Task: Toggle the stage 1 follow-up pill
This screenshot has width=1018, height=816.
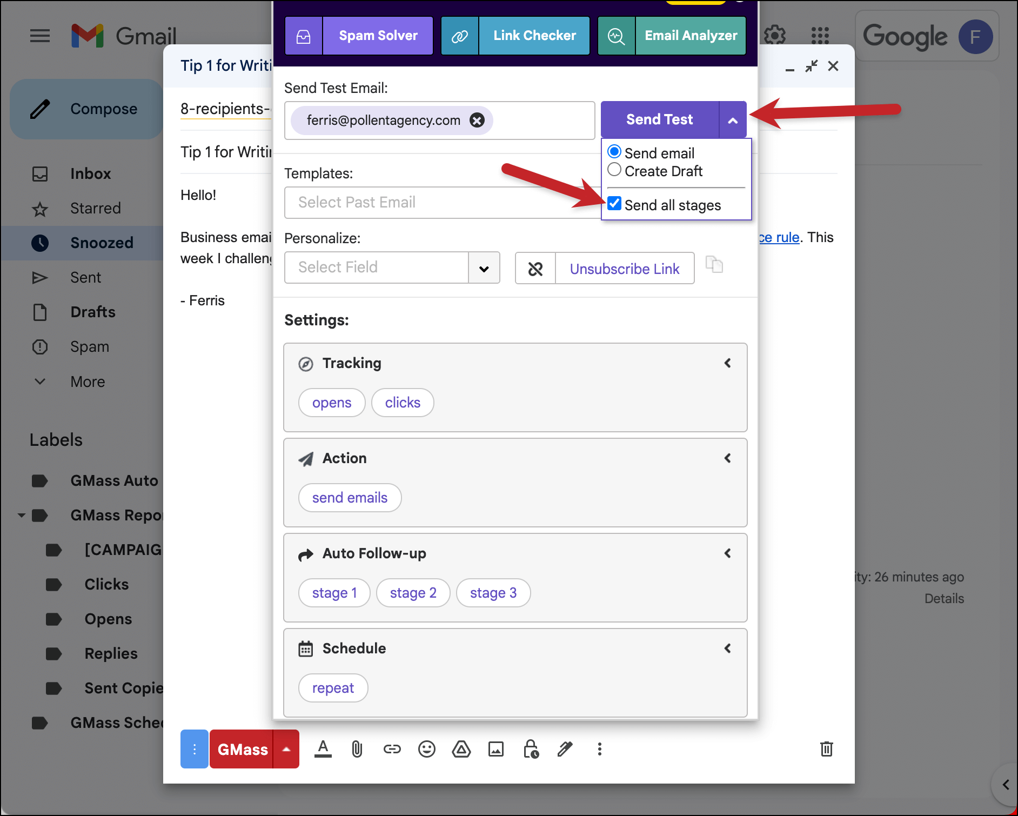Action: coord(334,593)
